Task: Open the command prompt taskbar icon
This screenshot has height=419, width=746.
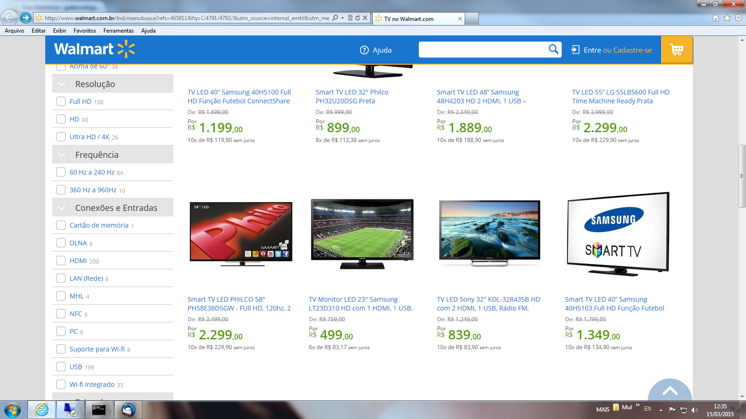Action: (99, 410)
